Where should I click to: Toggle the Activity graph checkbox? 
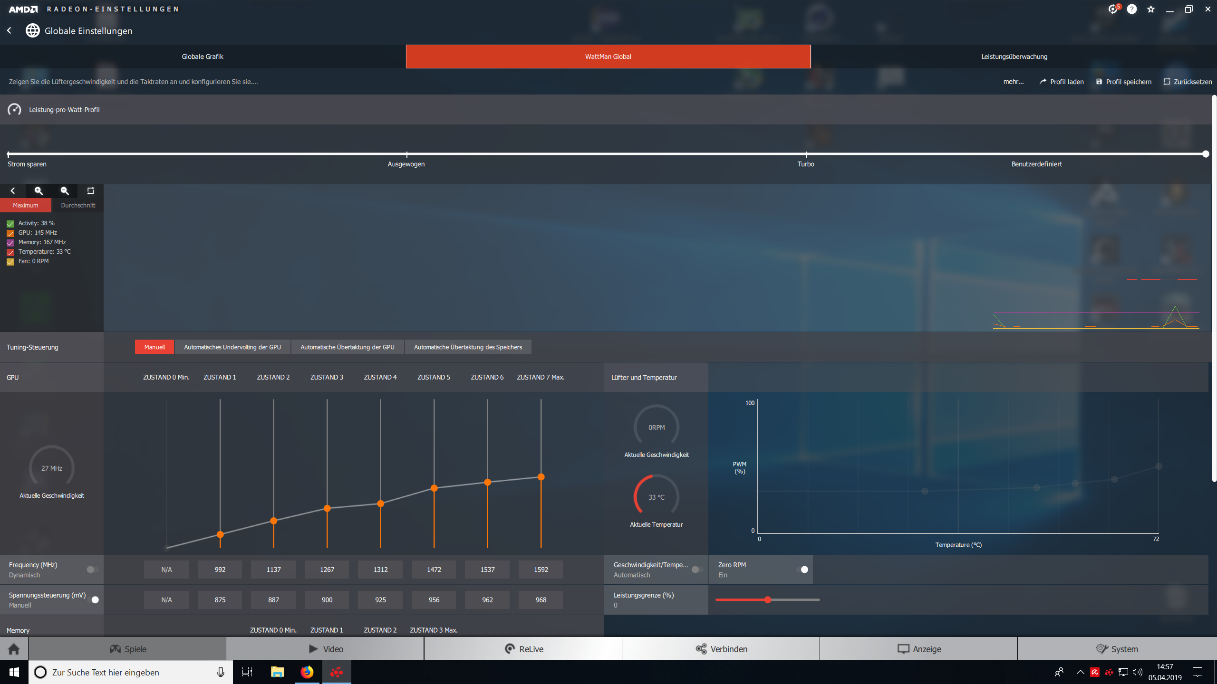(x=10, y=223)
